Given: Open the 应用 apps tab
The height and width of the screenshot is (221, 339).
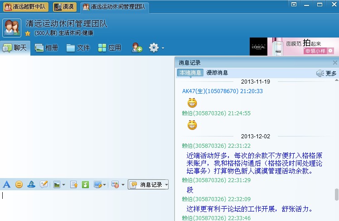Looking at the screenshot, I should point(109,48).
